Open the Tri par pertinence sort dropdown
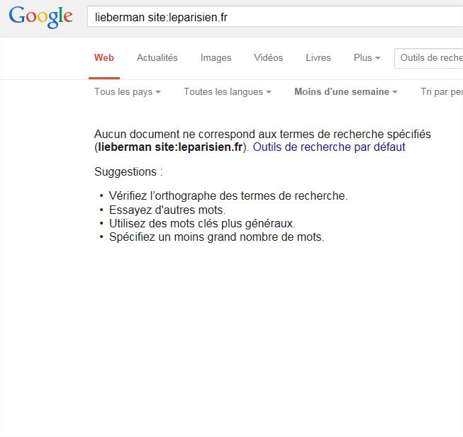Image resolution: width=463 pixels, height=437 pixels. 442,91
